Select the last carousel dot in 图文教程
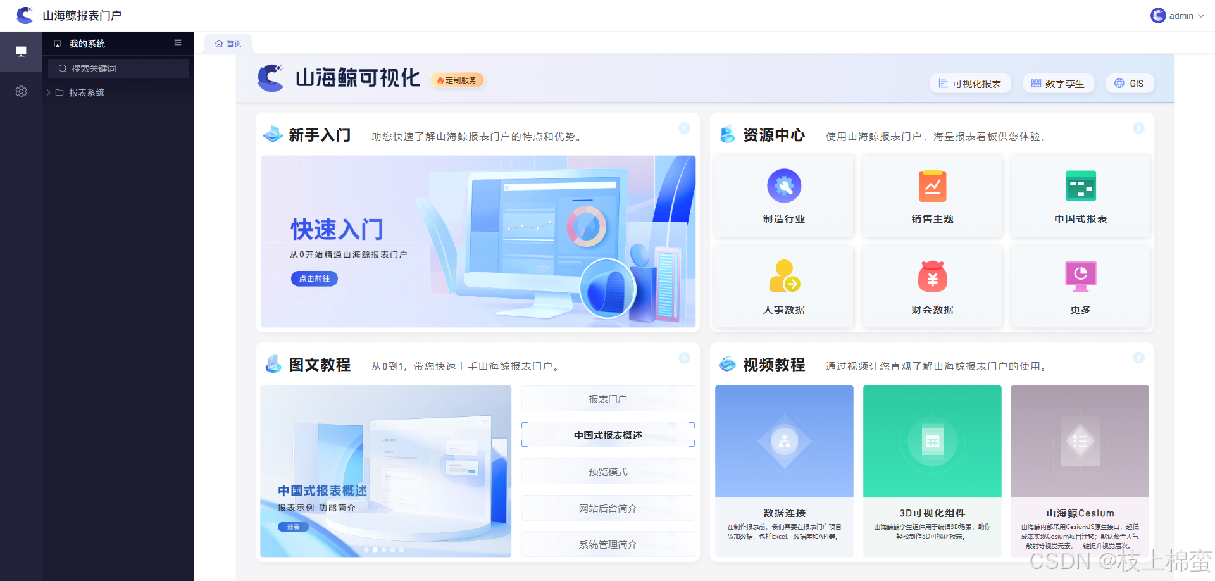 pos(401,550)
